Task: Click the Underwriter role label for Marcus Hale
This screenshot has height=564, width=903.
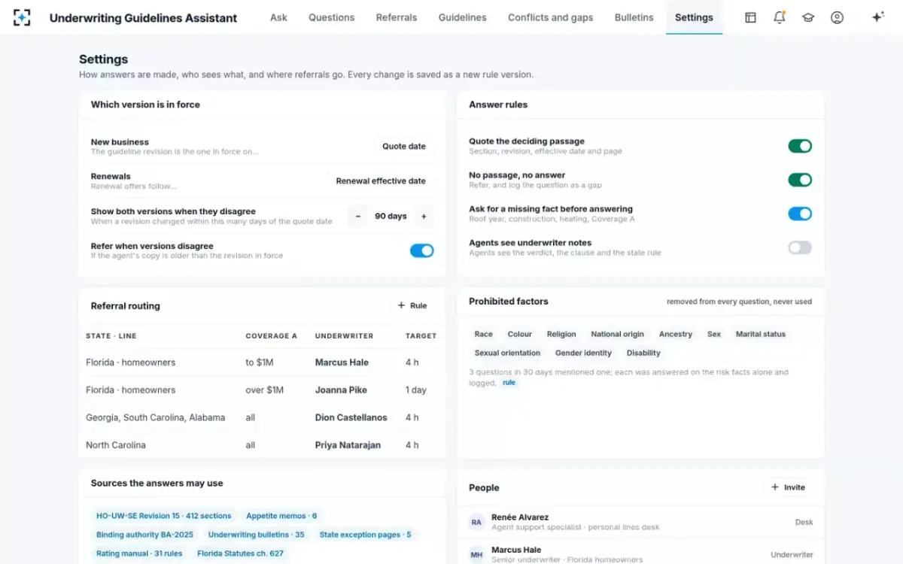Action: 792,555
